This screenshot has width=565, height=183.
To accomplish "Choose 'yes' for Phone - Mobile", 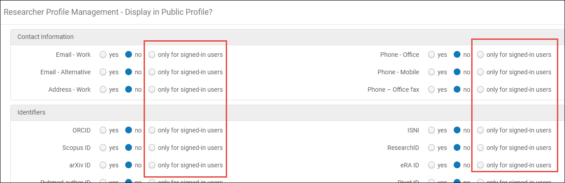I will click(x=432, y=72).
